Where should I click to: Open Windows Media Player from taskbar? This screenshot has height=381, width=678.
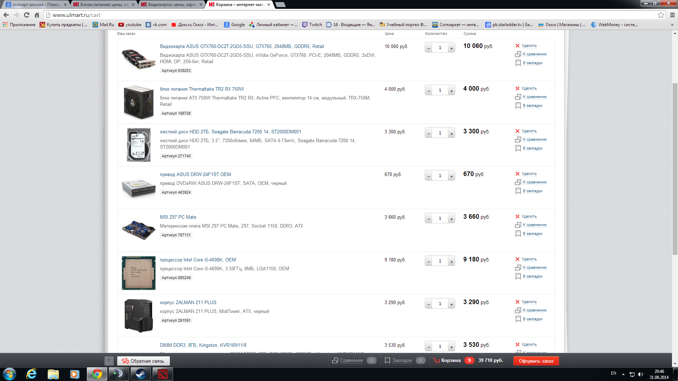click(75, 374)
